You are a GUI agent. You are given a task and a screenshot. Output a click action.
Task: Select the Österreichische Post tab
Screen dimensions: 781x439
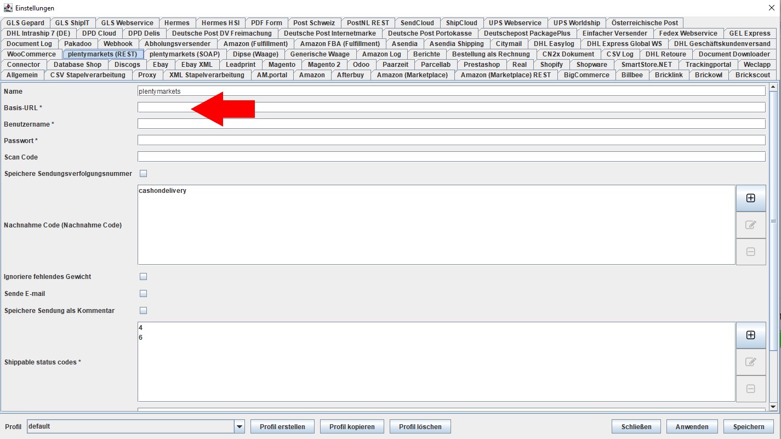[x=645, y=23]
